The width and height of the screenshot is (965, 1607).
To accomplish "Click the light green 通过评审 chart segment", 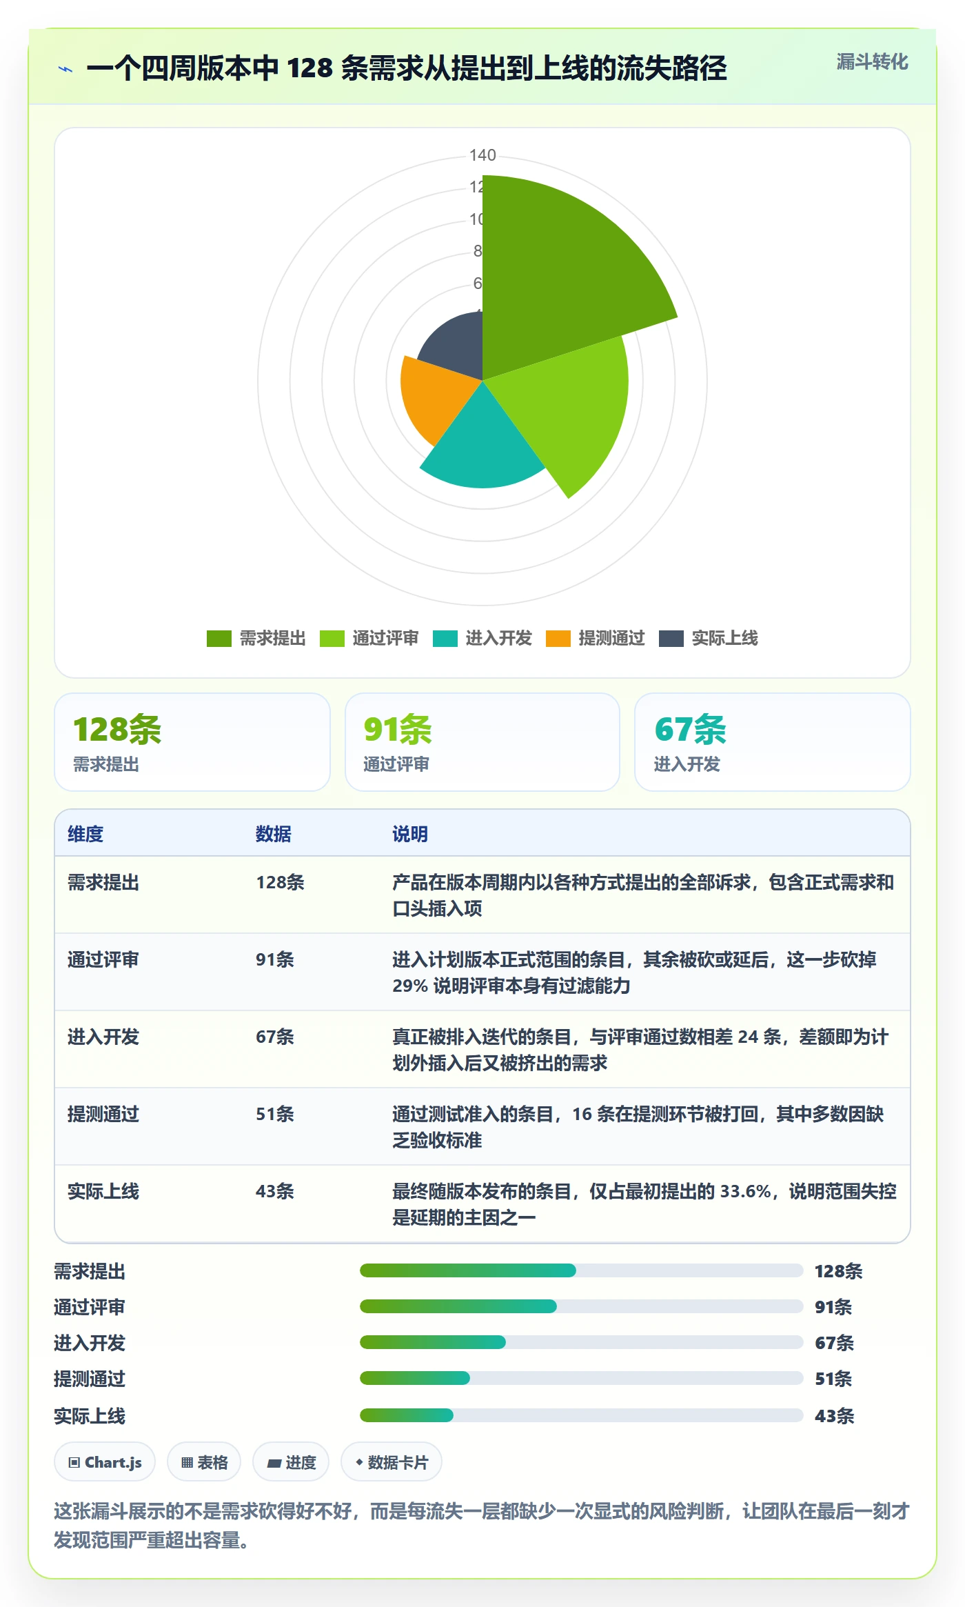I will pos(565,407).
